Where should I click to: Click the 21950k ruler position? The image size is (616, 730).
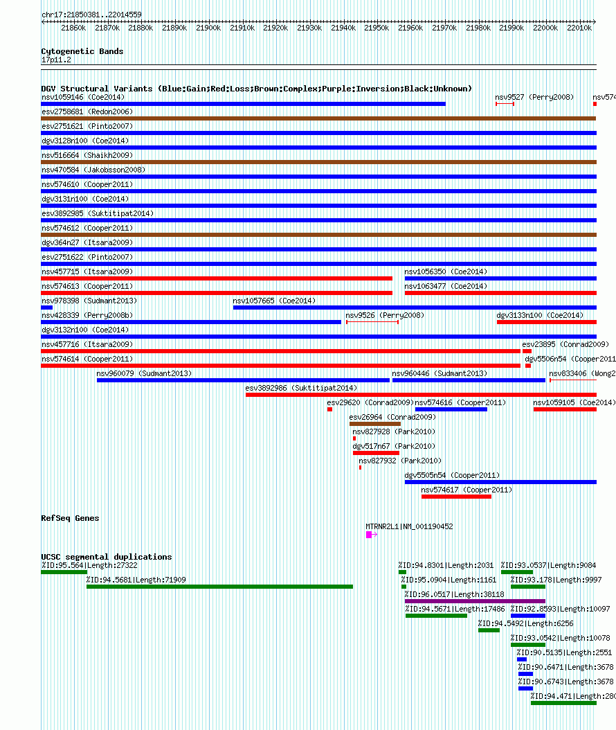377,28
